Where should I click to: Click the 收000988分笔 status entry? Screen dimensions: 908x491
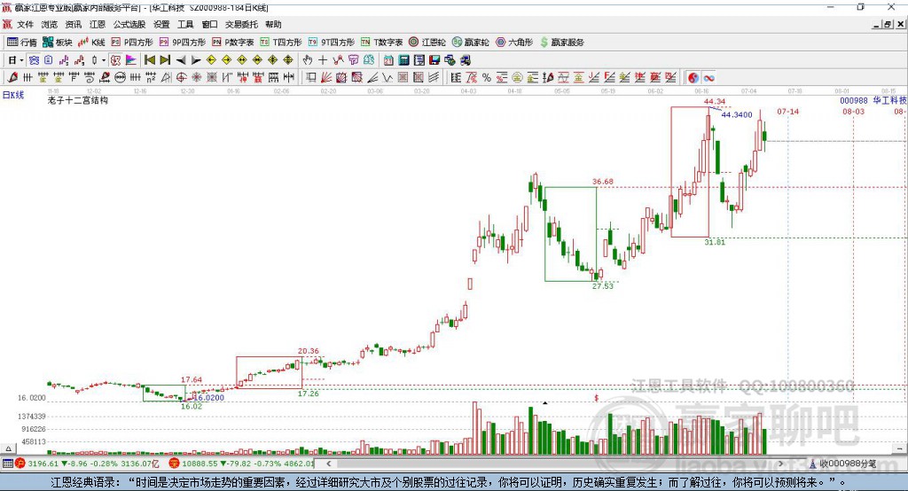(844, 464)
